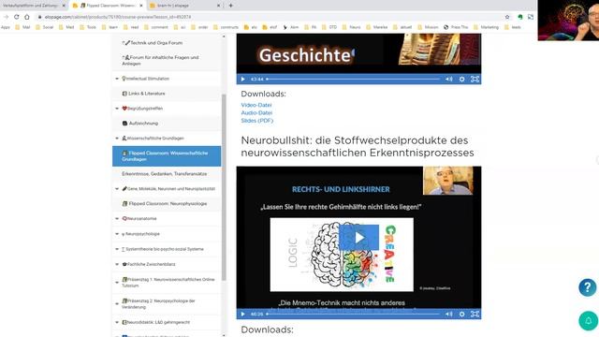
Task: Click the heart icon beside Begrüßungstreffen
Action: 124,109
